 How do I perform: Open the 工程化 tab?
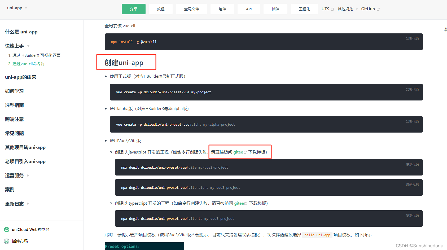304,9
